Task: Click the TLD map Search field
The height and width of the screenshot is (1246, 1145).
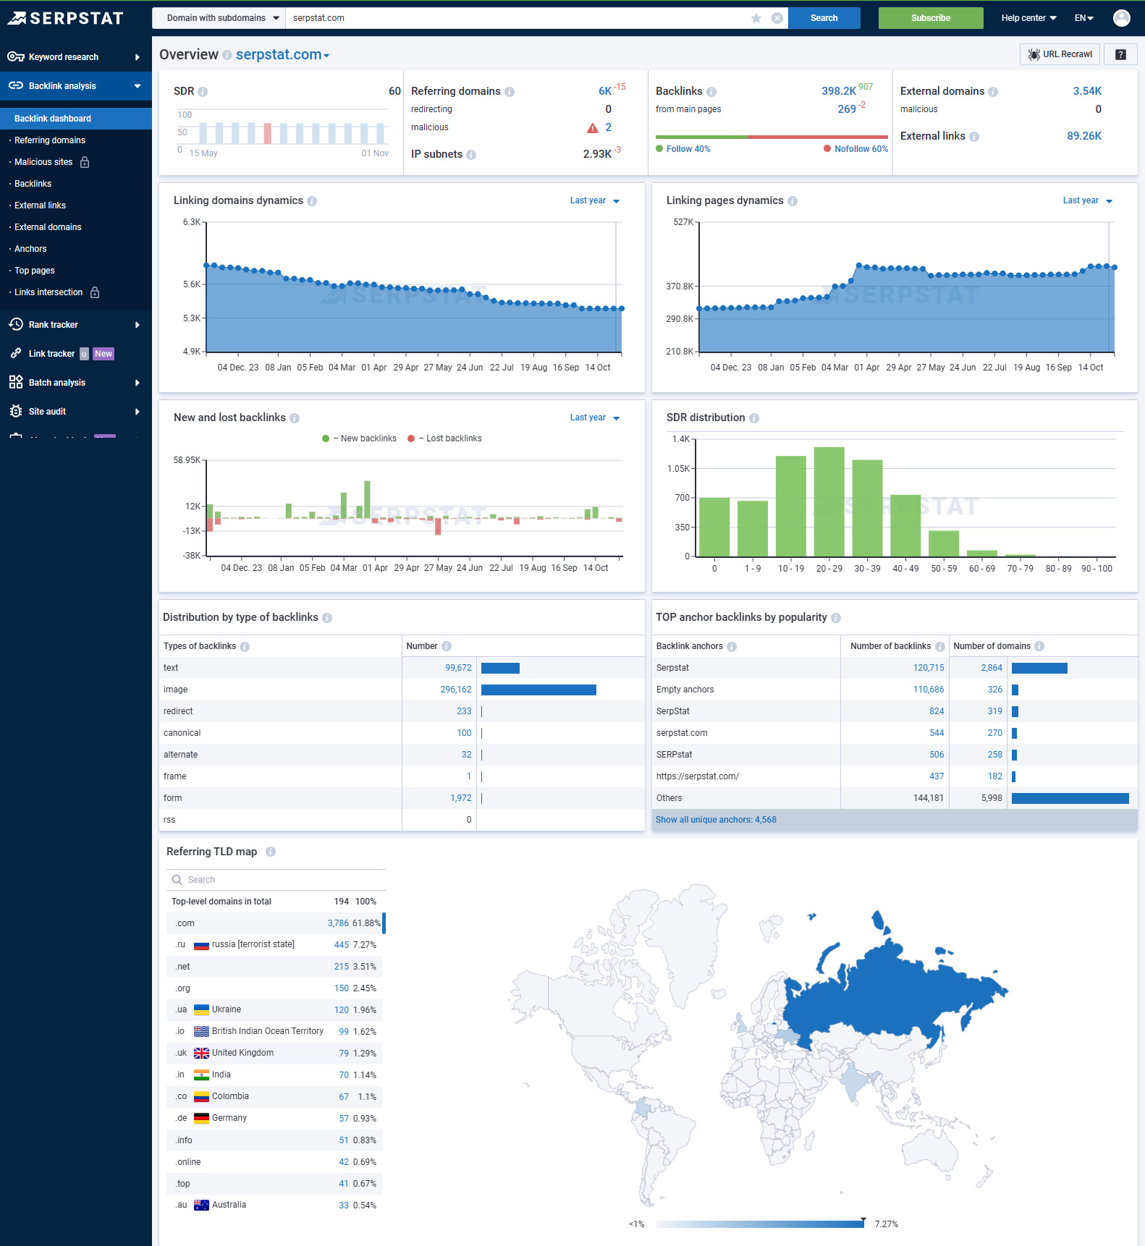Action: click(276, 880)
